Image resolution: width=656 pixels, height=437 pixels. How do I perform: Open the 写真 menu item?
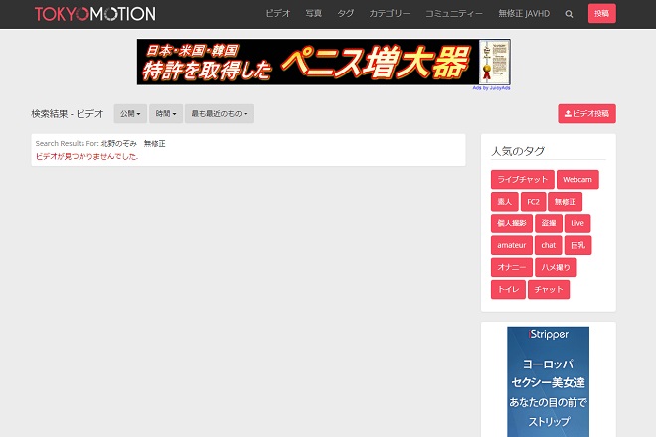[313, 13]
